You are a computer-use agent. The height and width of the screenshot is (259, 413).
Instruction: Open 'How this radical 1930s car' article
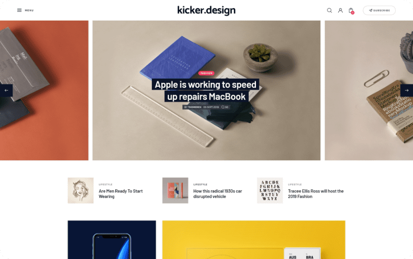(218, 194)
